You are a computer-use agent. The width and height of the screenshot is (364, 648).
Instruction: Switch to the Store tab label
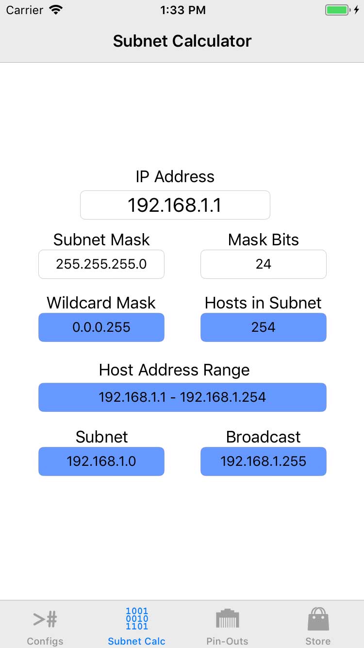coord(318,641)
